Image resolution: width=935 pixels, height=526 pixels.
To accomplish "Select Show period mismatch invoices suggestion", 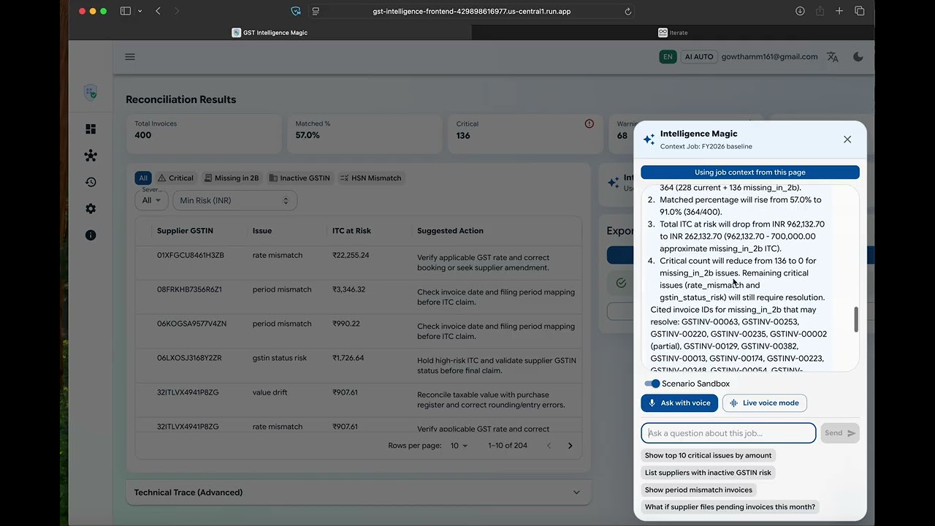I will [698, 490].
